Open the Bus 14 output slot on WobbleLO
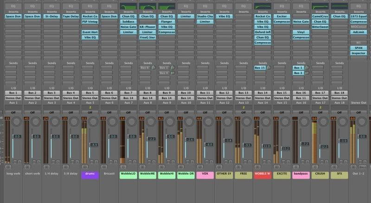371x203 pixels. (x=128, y=98)
